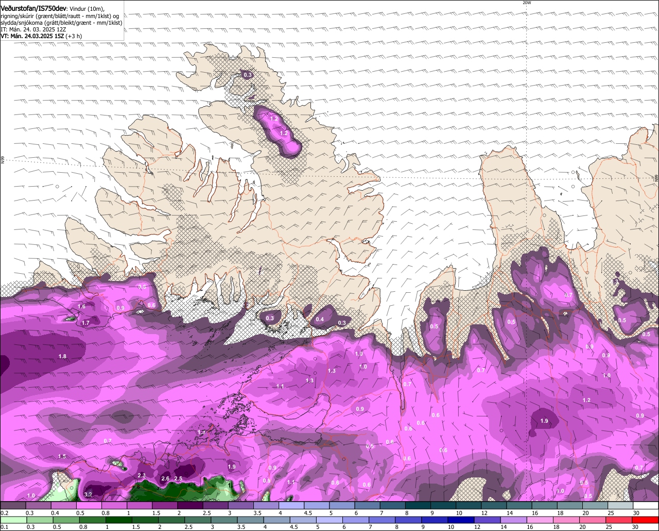The height and width of the screenshot is (531, 659).
Task: Click the IT: Mán. 24. 03. 2025 12Z line
Action: [33, 29]
